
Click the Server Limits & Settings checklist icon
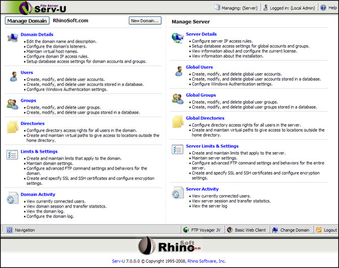pyautogui.click(x=177, y=149)
